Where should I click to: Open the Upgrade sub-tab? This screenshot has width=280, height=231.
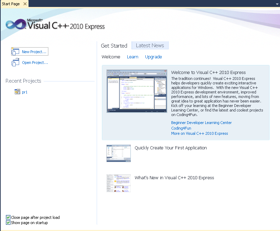click(x=153, y=57)
